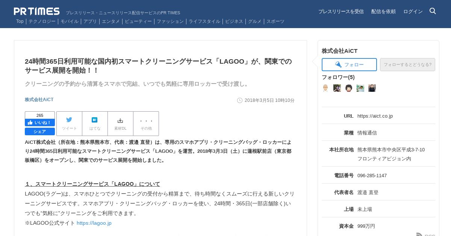Click the phone number 096-285-1147
451x236 pixels.
372,175
